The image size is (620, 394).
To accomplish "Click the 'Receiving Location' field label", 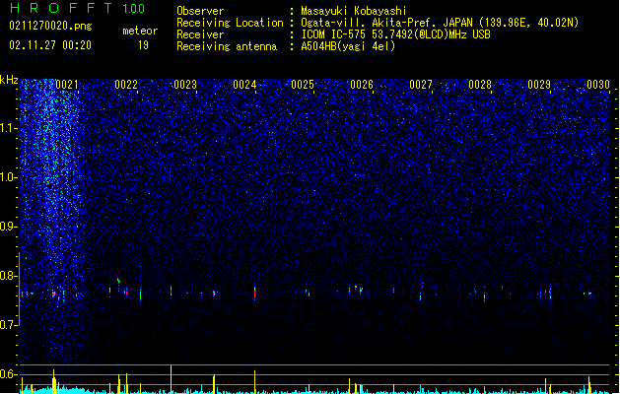I will point(230,23).
